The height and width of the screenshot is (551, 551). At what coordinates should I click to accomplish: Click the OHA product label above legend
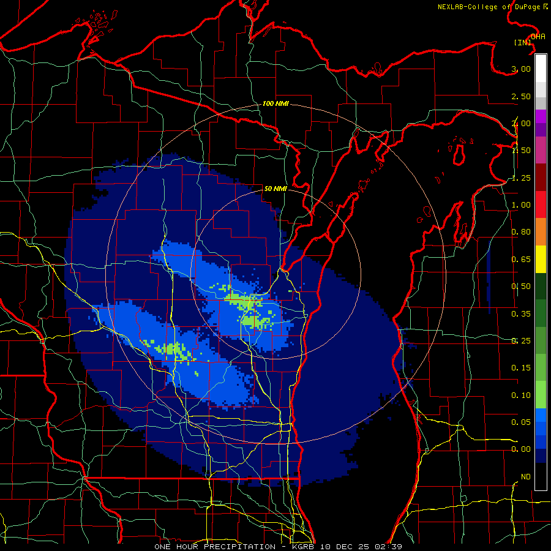[x=538, y=37]
